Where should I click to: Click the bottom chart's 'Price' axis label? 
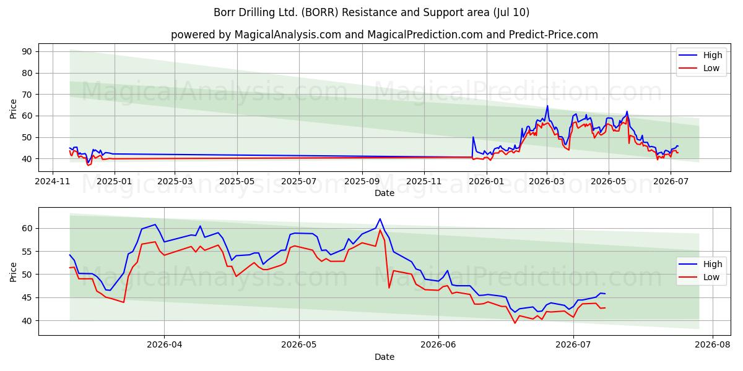(14, 271)
